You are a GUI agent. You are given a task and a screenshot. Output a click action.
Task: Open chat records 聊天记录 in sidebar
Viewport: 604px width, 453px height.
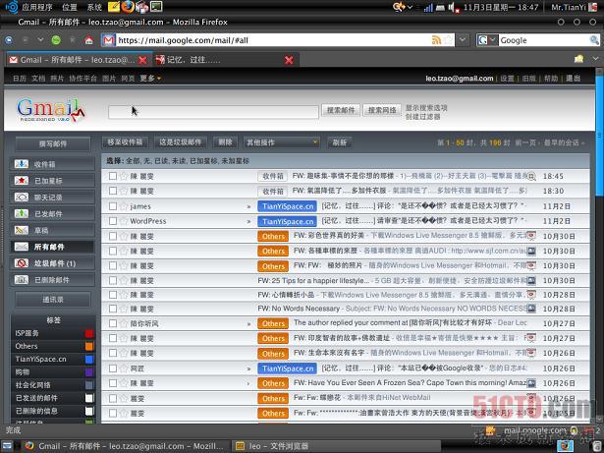[x=52, y=198]
